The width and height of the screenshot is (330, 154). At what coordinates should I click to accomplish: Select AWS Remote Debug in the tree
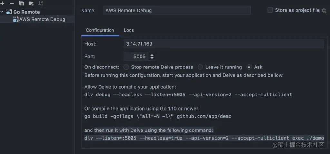(x=42, y=19)
